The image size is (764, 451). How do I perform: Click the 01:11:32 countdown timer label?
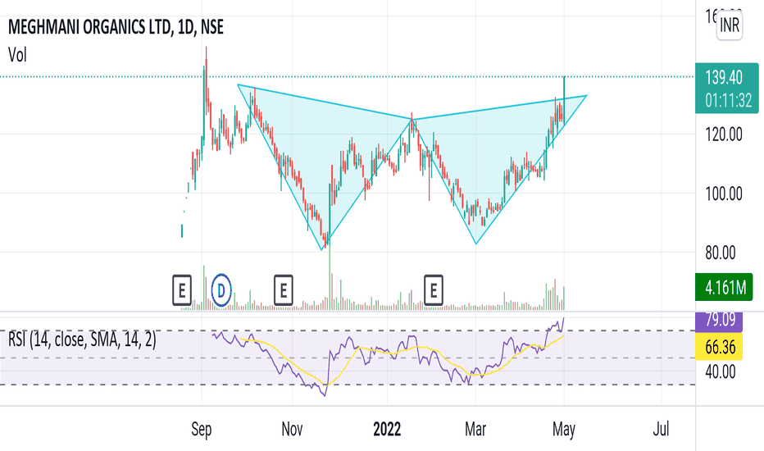(729, 100)
